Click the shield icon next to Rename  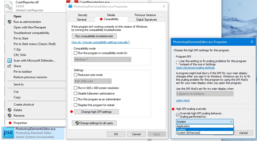(10, 115)
